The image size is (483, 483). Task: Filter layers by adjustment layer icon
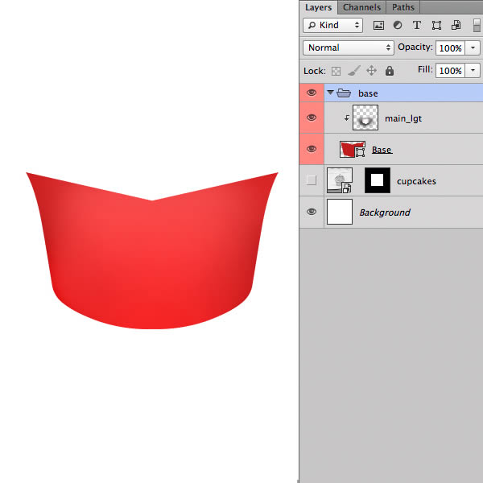tap(397, 26)
